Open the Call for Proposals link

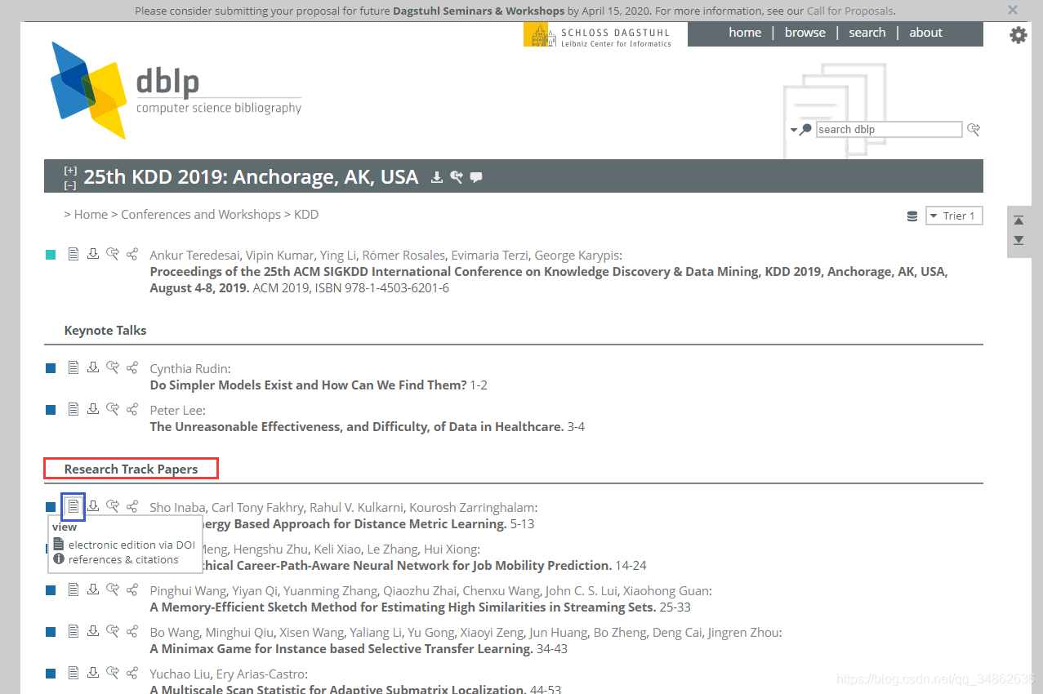click(849, 11)
